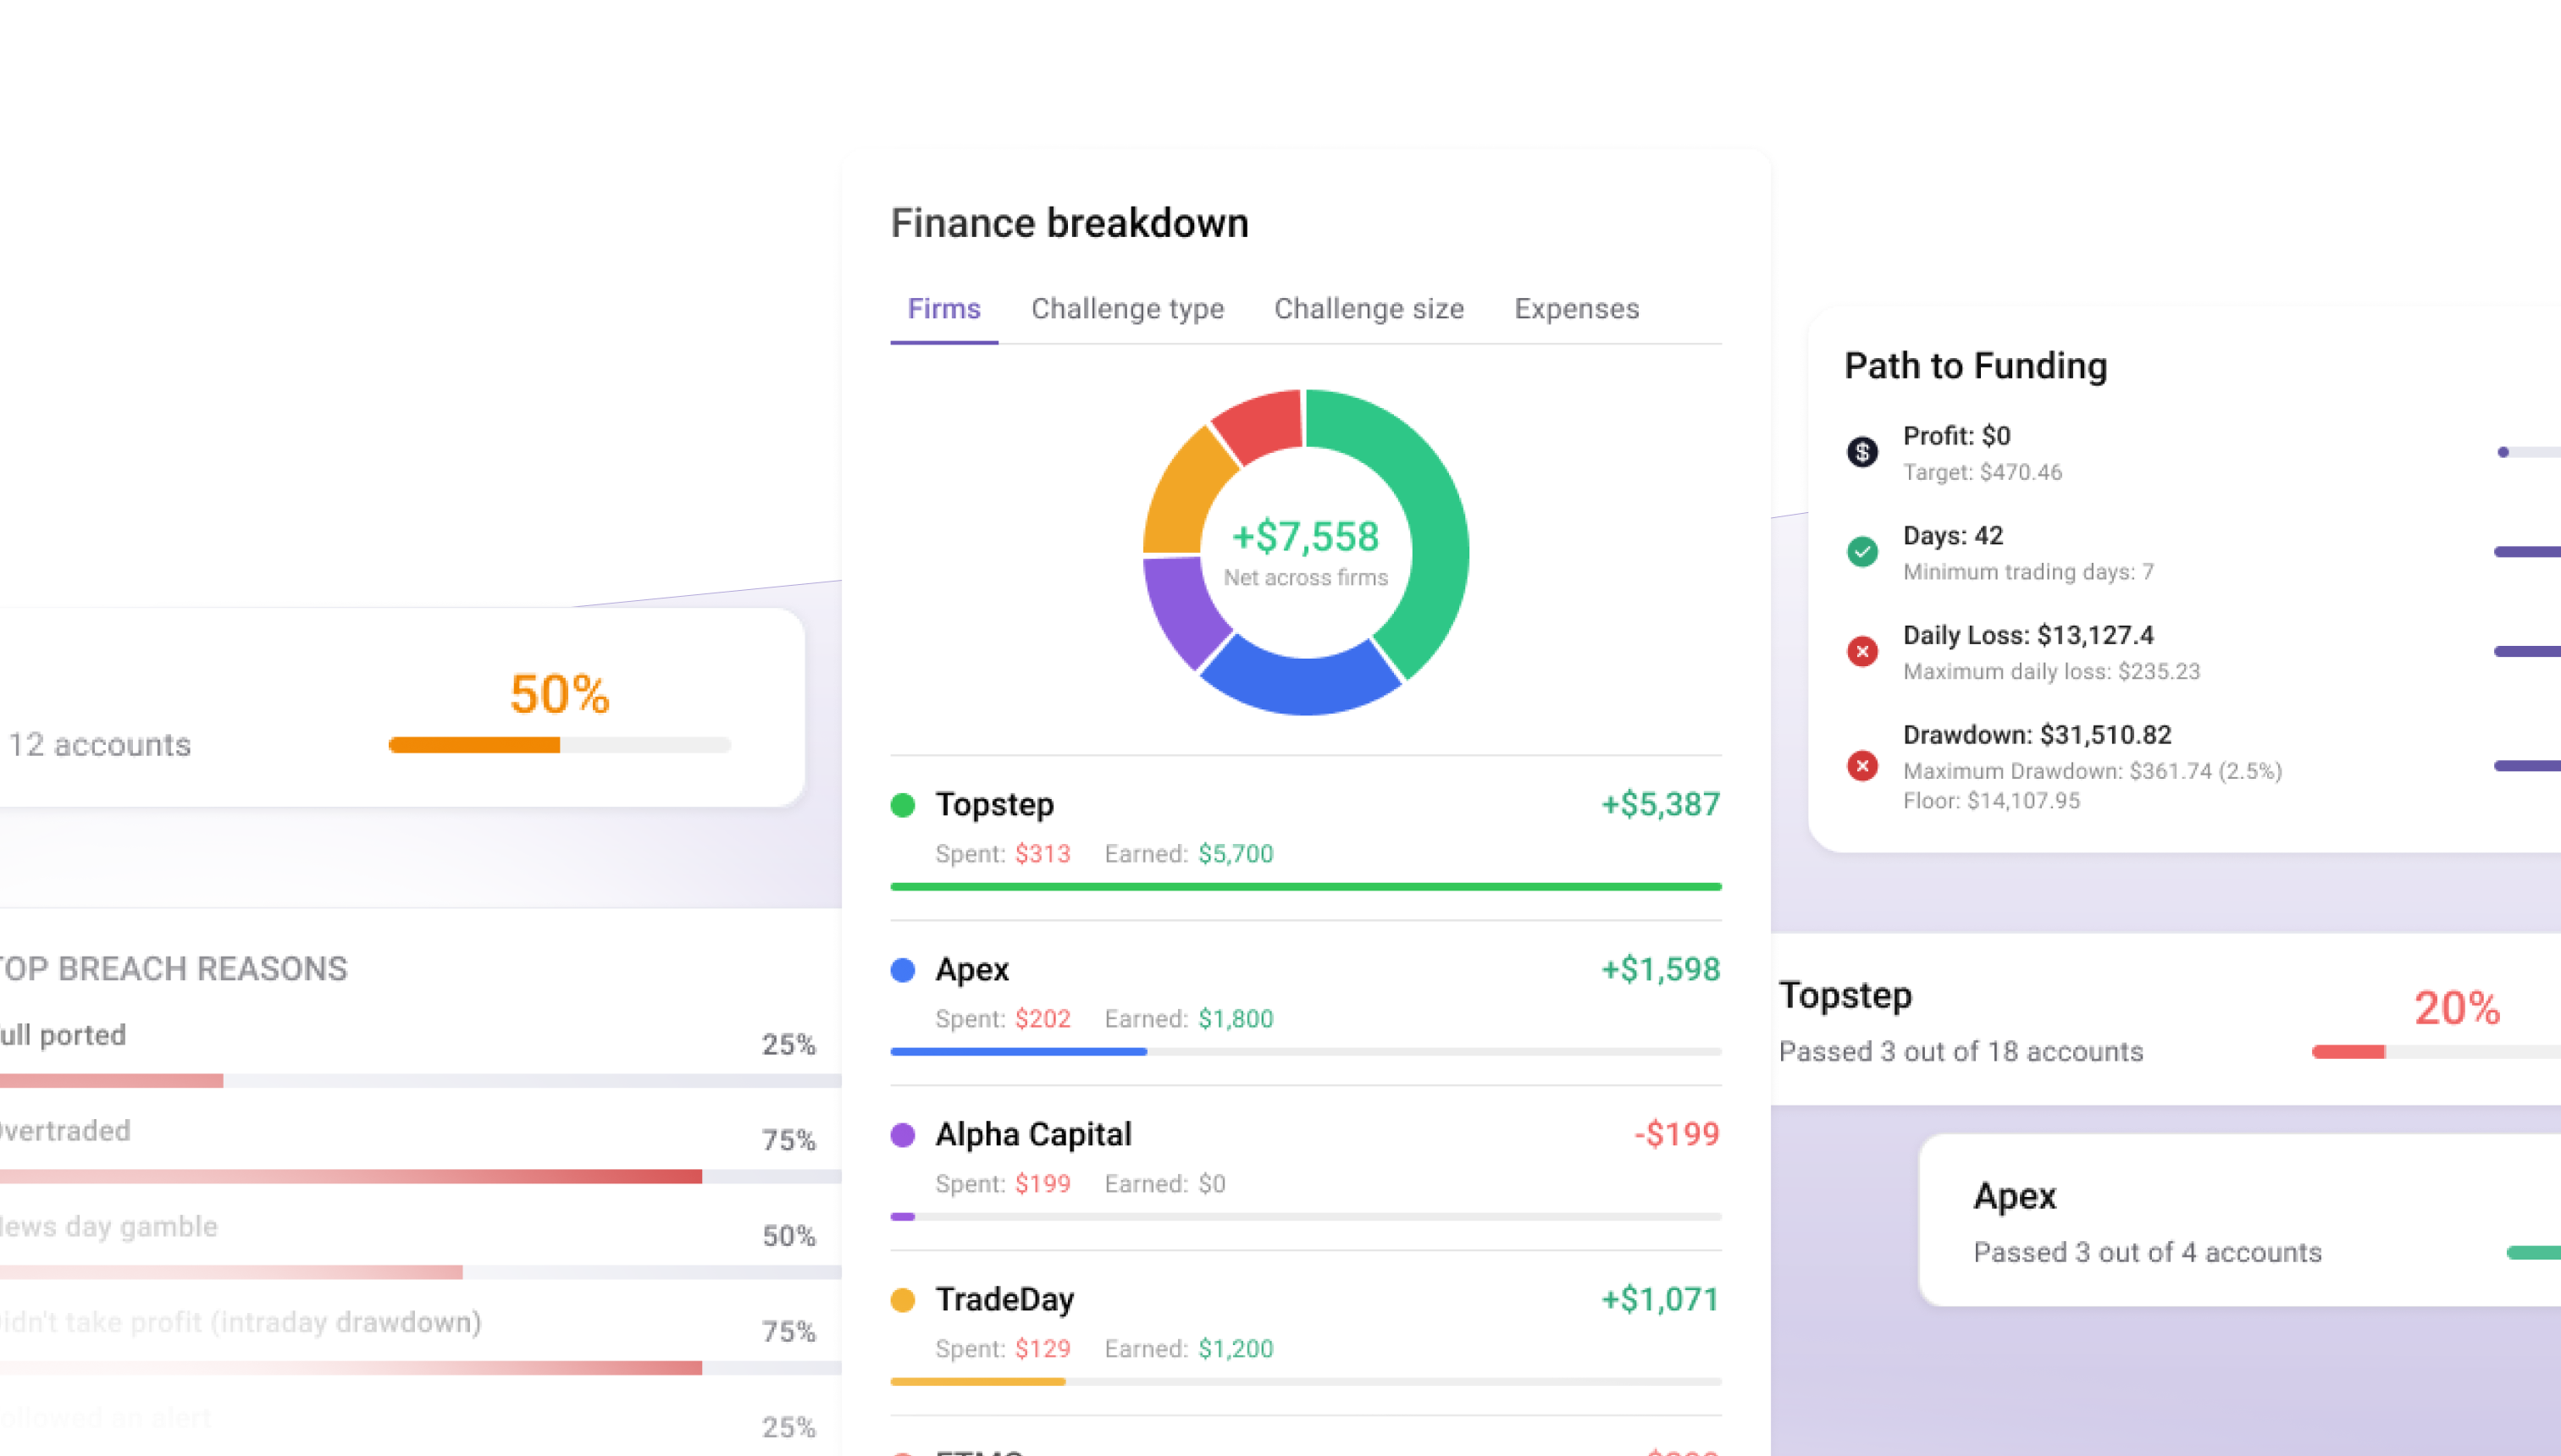Image resolution: width=2561 pixels, height=1456 pixels.
Task: Select Alpha Capital's purple dot indicator
Action: pos(902,1135)
